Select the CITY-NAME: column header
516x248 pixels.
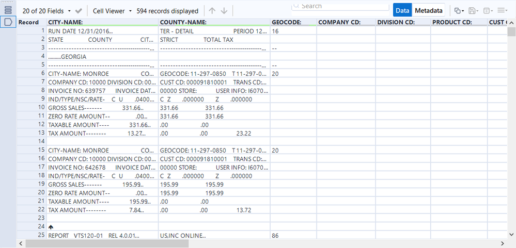(x=103, y=22)
